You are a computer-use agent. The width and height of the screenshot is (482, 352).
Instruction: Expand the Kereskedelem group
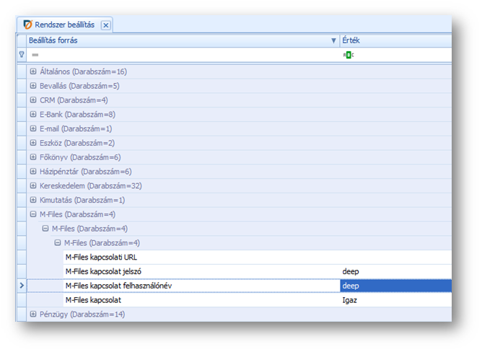point(33,185)
